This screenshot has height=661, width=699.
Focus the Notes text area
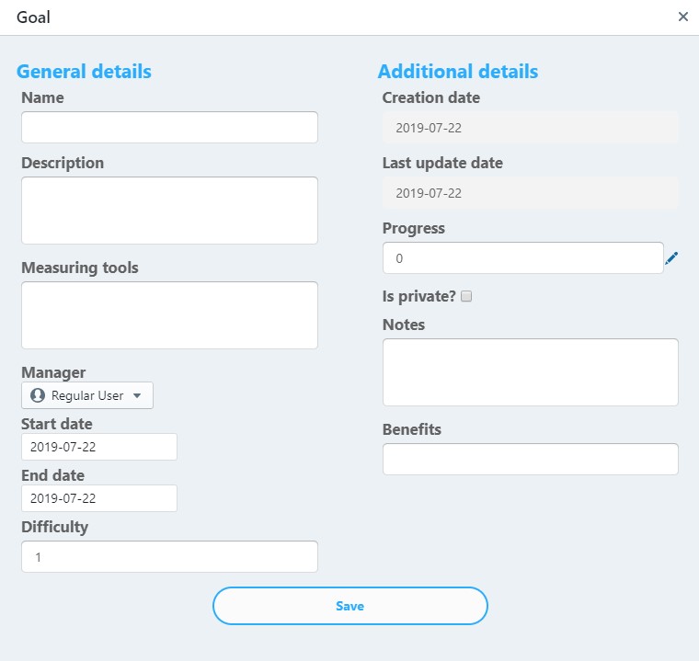pyautogui.click(x=530, y=372)
